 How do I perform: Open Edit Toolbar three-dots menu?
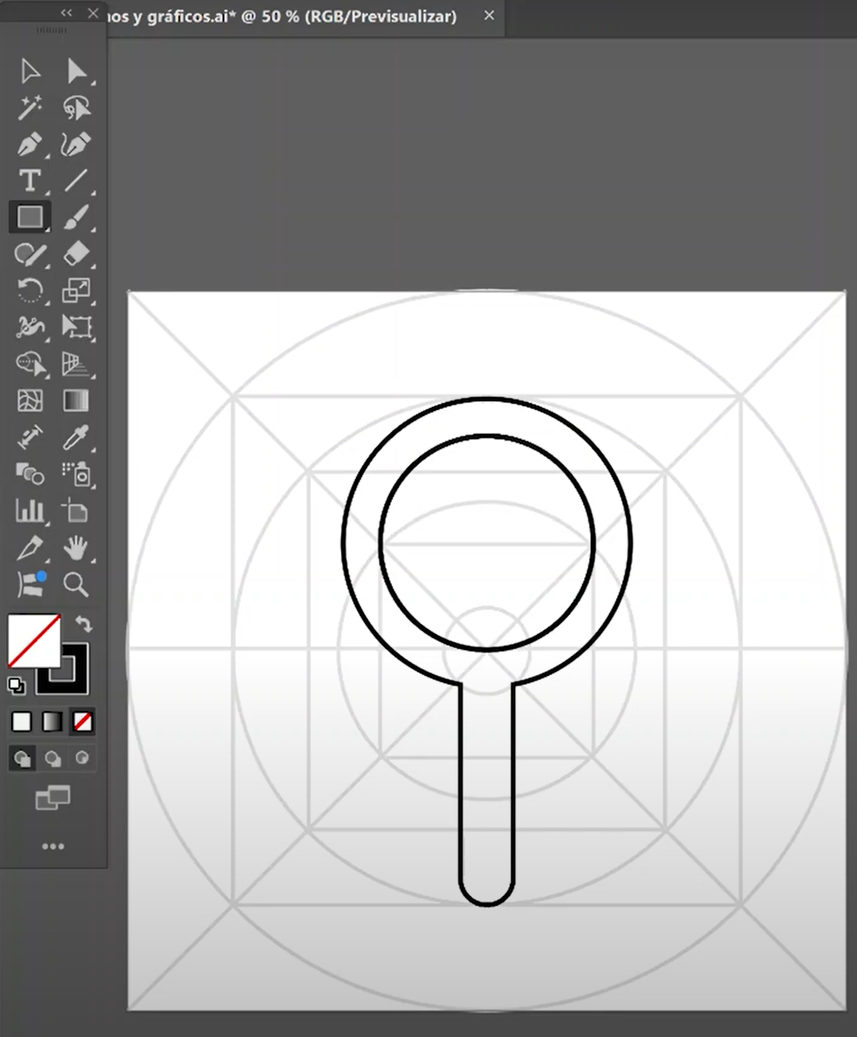click(53, 847)
